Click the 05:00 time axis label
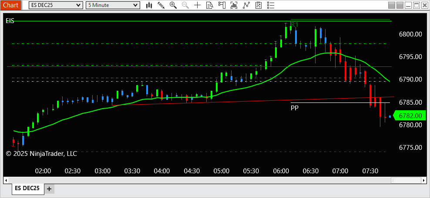Viewport: 430px width, 198px height. click(x=221, y=171)
